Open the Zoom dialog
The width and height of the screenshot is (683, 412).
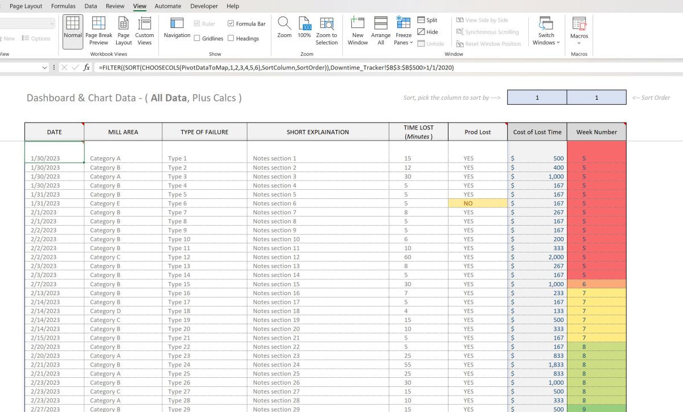point(284,28)
